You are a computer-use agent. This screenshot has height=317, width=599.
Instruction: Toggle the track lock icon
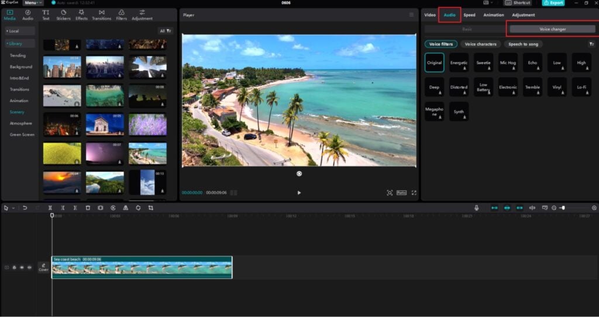[x=14, y=267]
